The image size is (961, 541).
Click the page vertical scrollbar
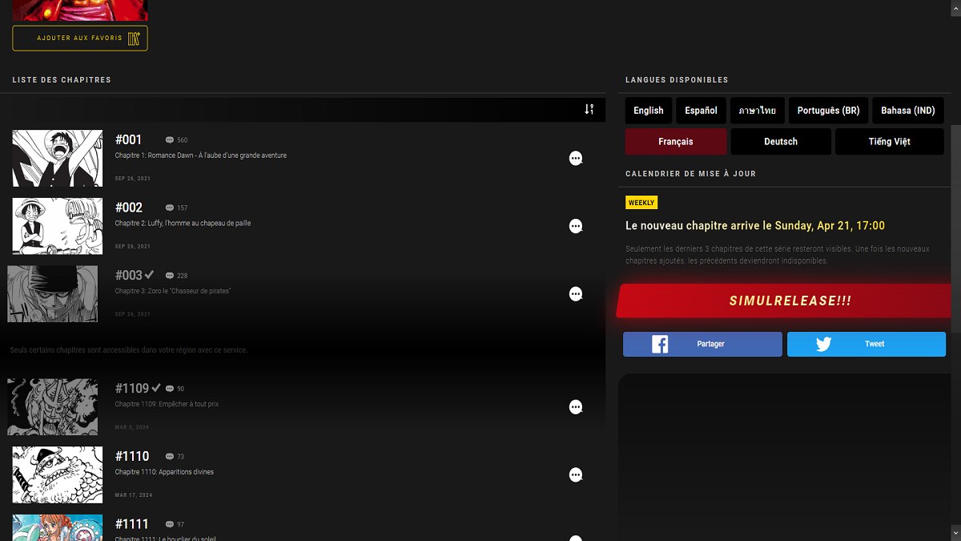(956, 240)
